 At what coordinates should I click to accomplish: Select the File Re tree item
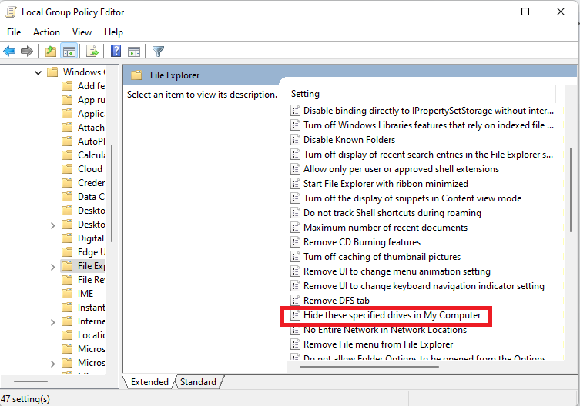click(91, 280)
